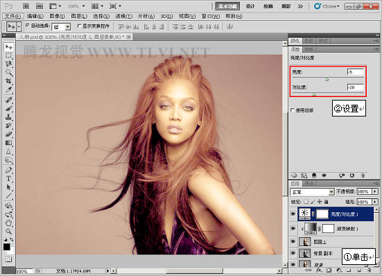The width and height of the screenshot is (382, 276).
Task: Hide the 亮度/对比度 1 layer
Action: coord(293,214)
